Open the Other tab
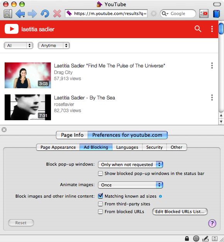 (176, 147)
